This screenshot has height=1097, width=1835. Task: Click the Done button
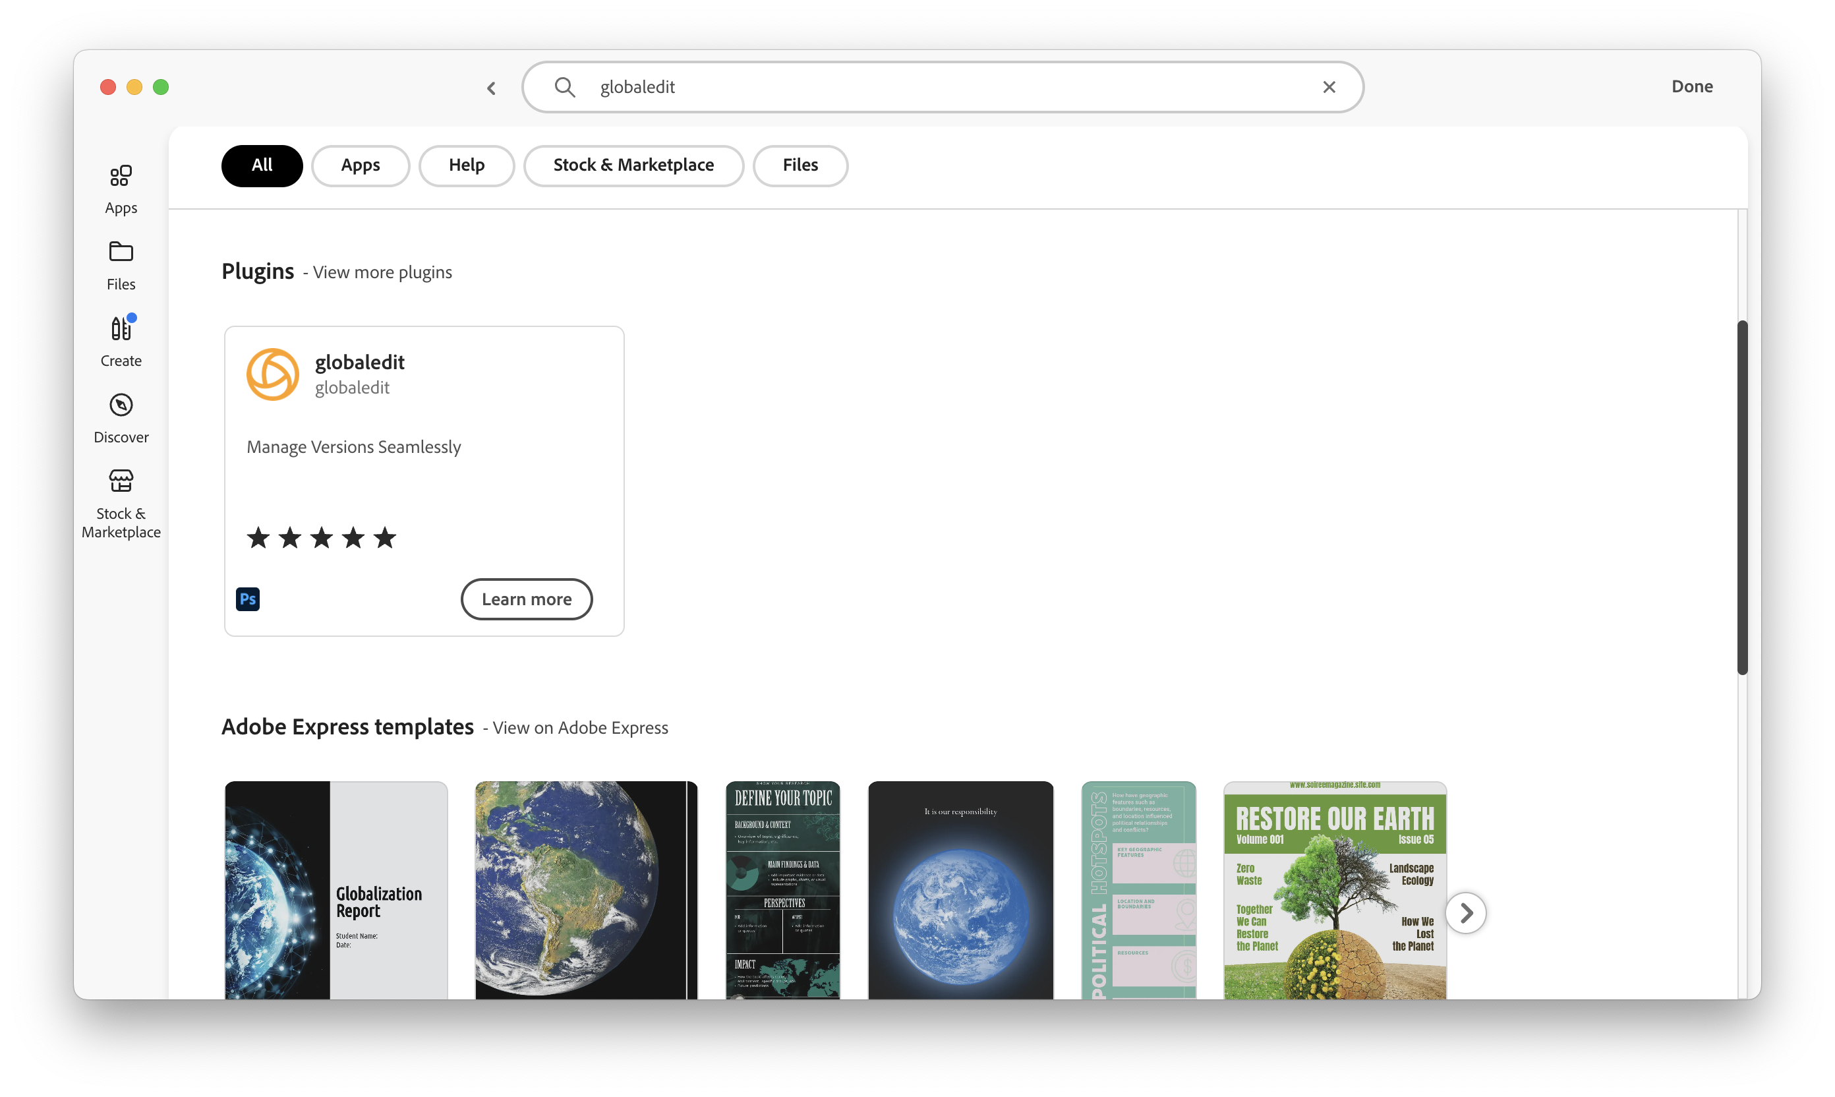[1691, 86]
